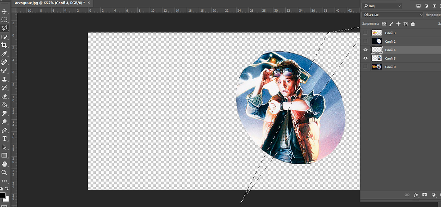Viewport: 441px width, 207px height.
Task: Show the hidden layer Слой 3
Action: point(365,33)
